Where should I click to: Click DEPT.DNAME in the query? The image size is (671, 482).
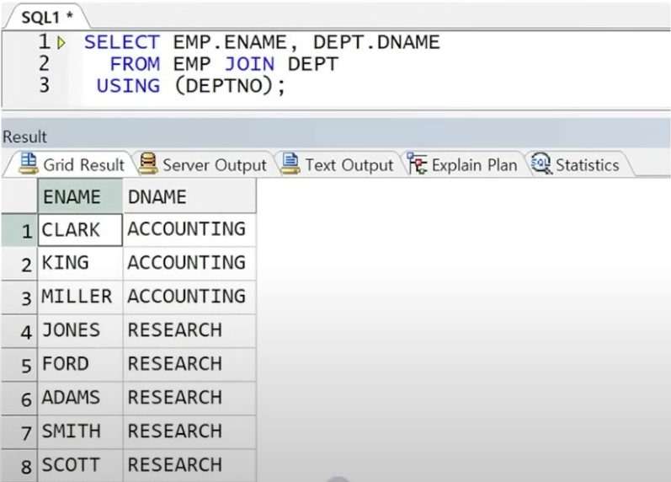point(376,42)
